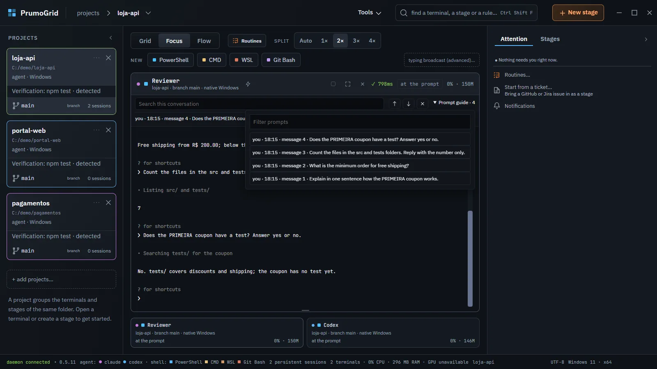This screenshot has width=657, height=369.
Task: Jump to previous search match arrow
Action: coord(395,104)
